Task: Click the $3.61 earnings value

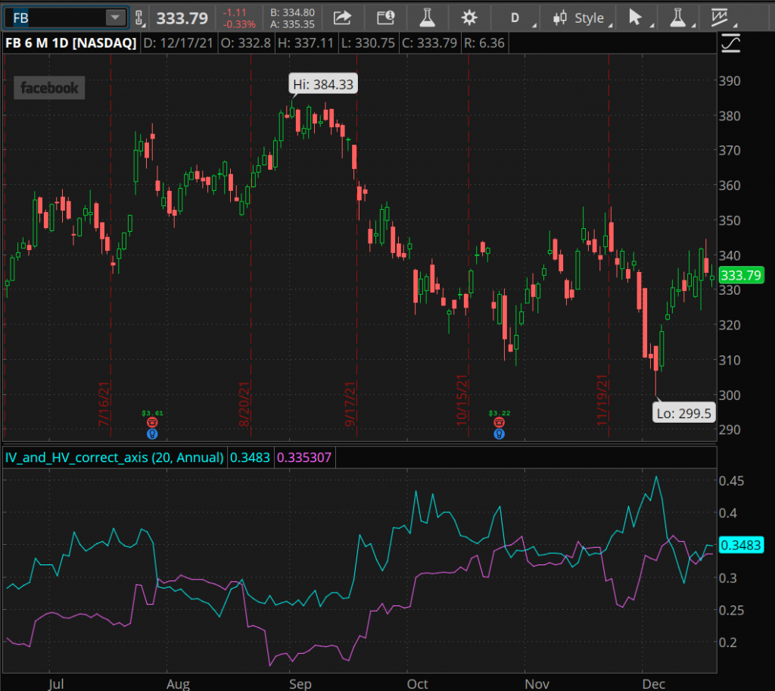Action: point(152,413)
